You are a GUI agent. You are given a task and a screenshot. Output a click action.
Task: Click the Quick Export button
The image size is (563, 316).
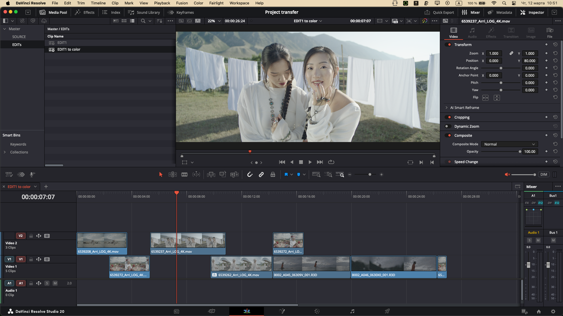(x=439, y=12)
